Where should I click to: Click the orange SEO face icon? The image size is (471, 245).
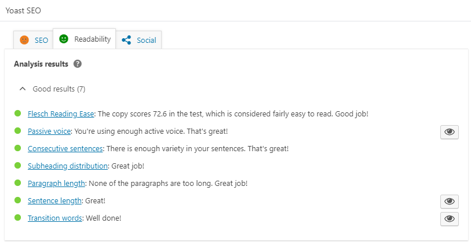tap(24, 40)
